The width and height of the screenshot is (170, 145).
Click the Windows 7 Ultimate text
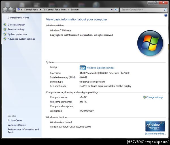60,31
